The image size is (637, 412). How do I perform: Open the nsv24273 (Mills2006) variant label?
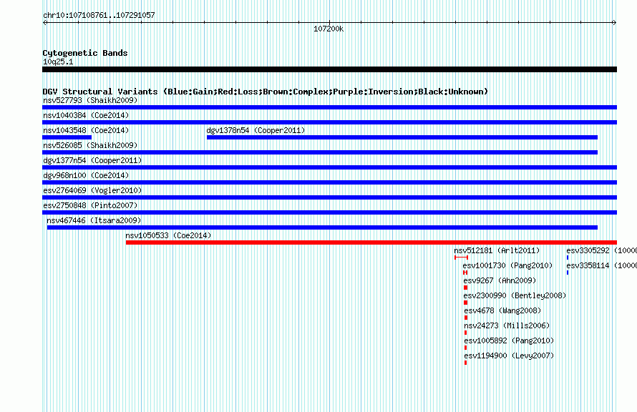click(507, 325)
